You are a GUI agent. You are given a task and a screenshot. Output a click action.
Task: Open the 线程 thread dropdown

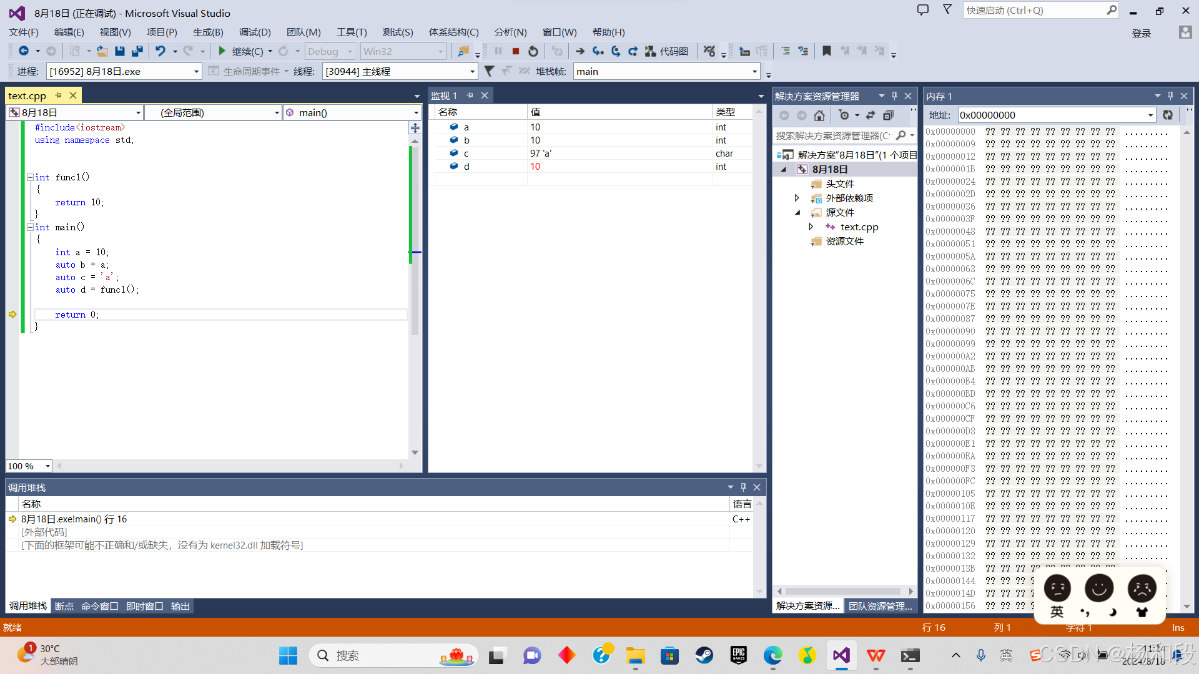click(x=472, y=72)
